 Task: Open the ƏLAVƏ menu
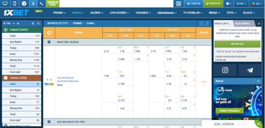pyautogui.click(x=249, y=13)
